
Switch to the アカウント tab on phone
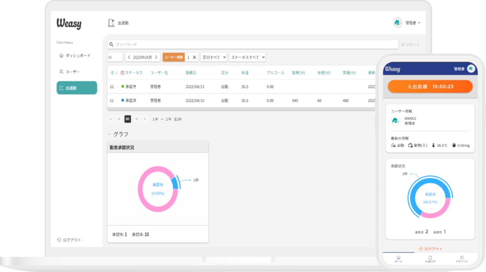click(x=462, y=259)
